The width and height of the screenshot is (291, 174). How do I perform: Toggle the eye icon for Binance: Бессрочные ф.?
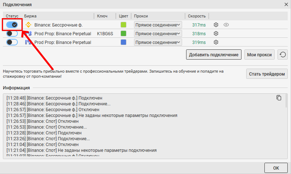click(226, 25)
